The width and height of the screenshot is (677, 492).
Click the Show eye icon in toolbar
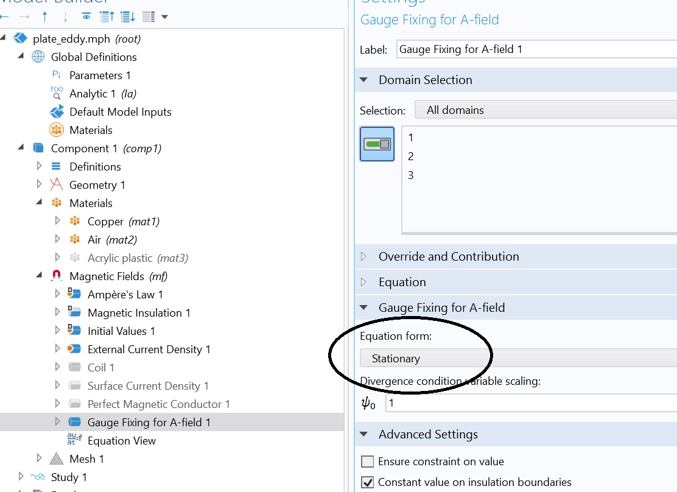[86, 16]
